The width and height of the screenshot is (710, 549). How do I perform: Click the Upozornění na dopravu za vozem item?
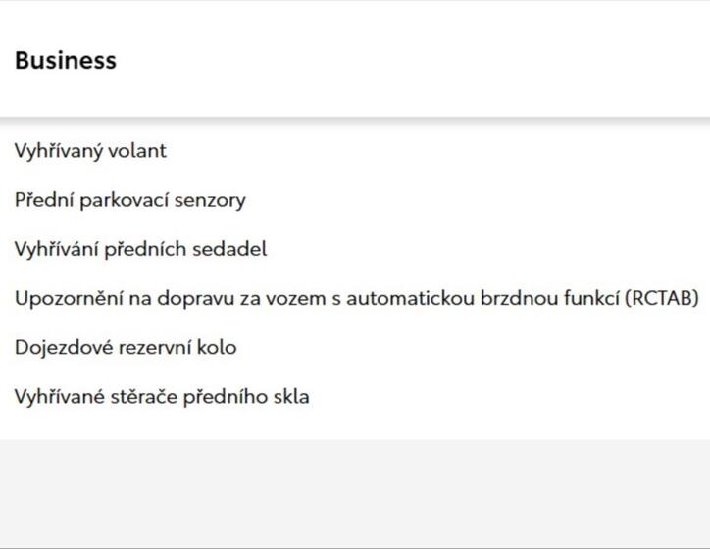[196, 298]
